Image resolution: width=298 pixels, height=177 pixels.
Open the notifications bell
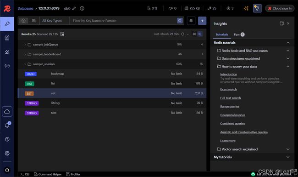tap(7, 125)
